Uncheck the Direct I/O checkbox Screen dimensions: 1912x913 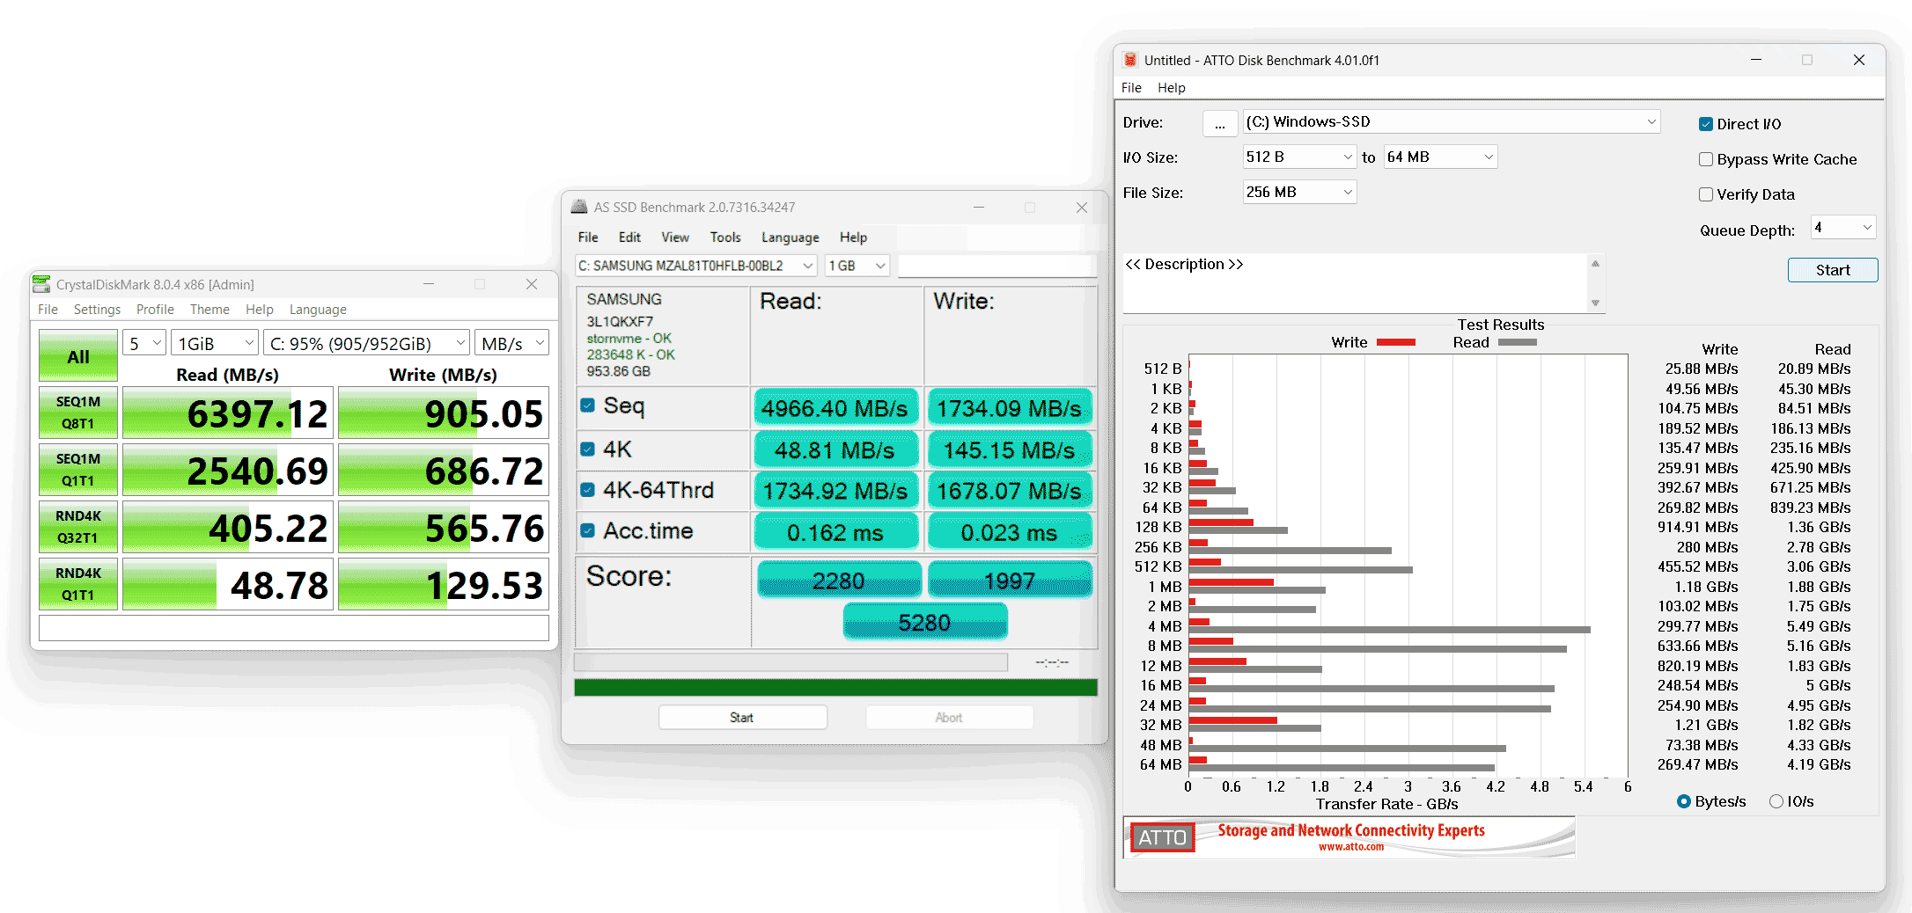point(1706,124)
